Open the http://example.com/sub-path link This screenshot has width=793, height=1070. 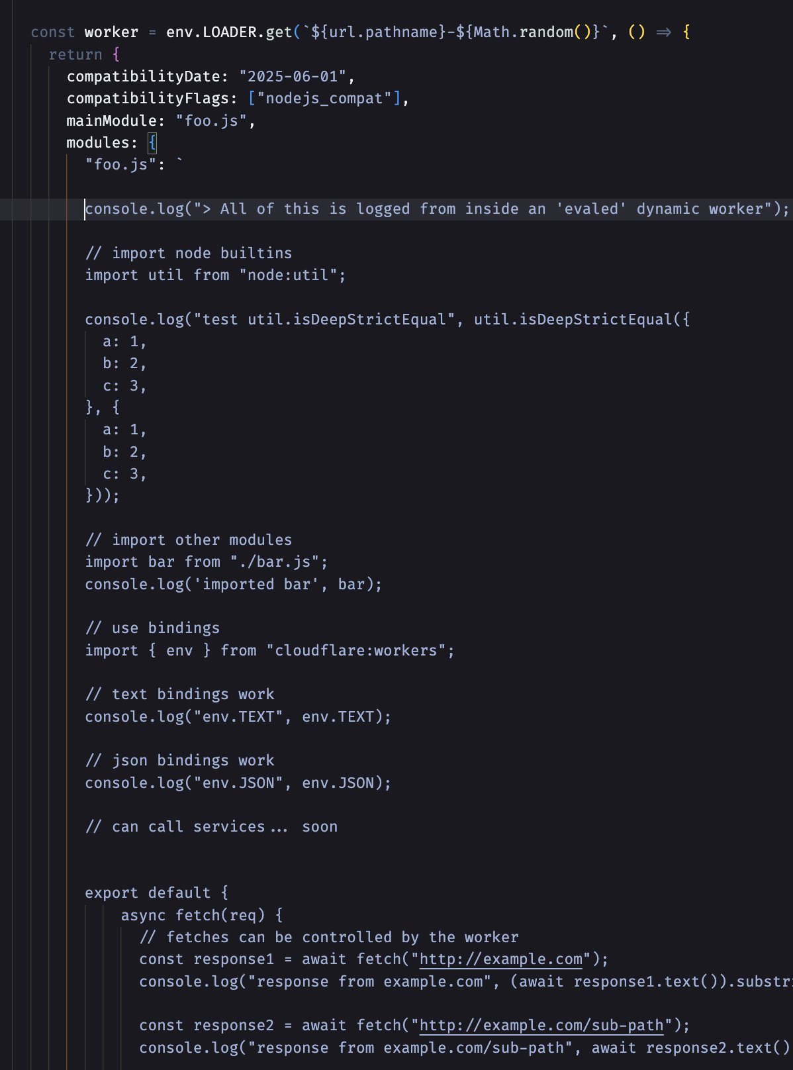click(x=541, y=1026)
